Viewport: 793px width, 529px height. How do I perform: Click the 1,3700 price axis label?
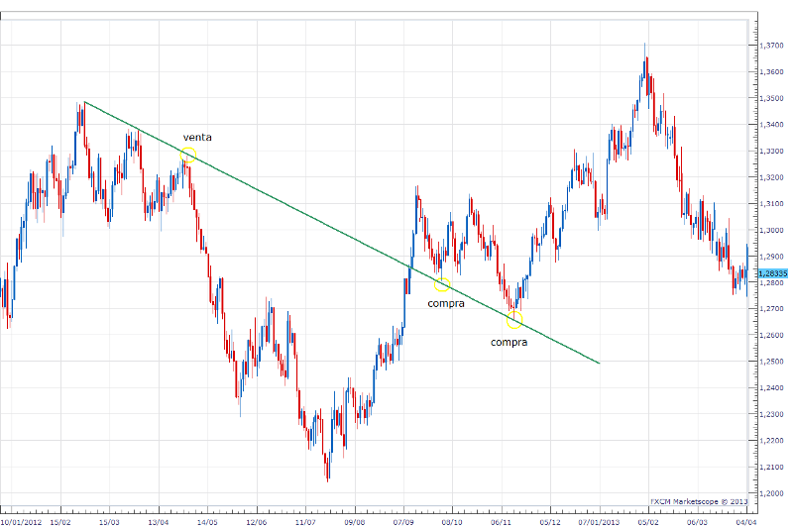pos(772,47)
